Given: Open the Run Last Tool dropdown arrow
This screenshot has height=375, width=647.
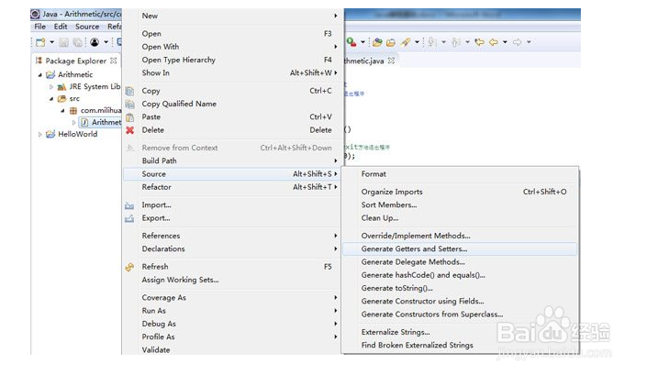Looking at the screenshot, I should 363,42.
